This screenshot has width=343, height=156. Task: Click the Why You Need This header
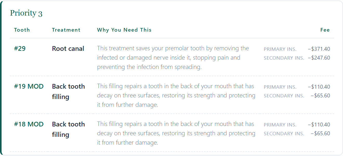point(124,30)
